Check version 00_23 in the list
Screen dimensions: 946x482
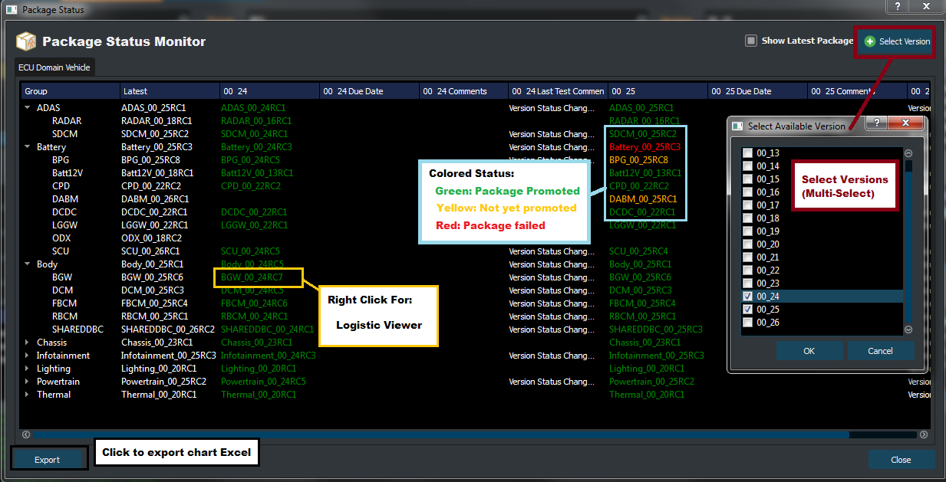pyautogui.click(x=747, y=284)
